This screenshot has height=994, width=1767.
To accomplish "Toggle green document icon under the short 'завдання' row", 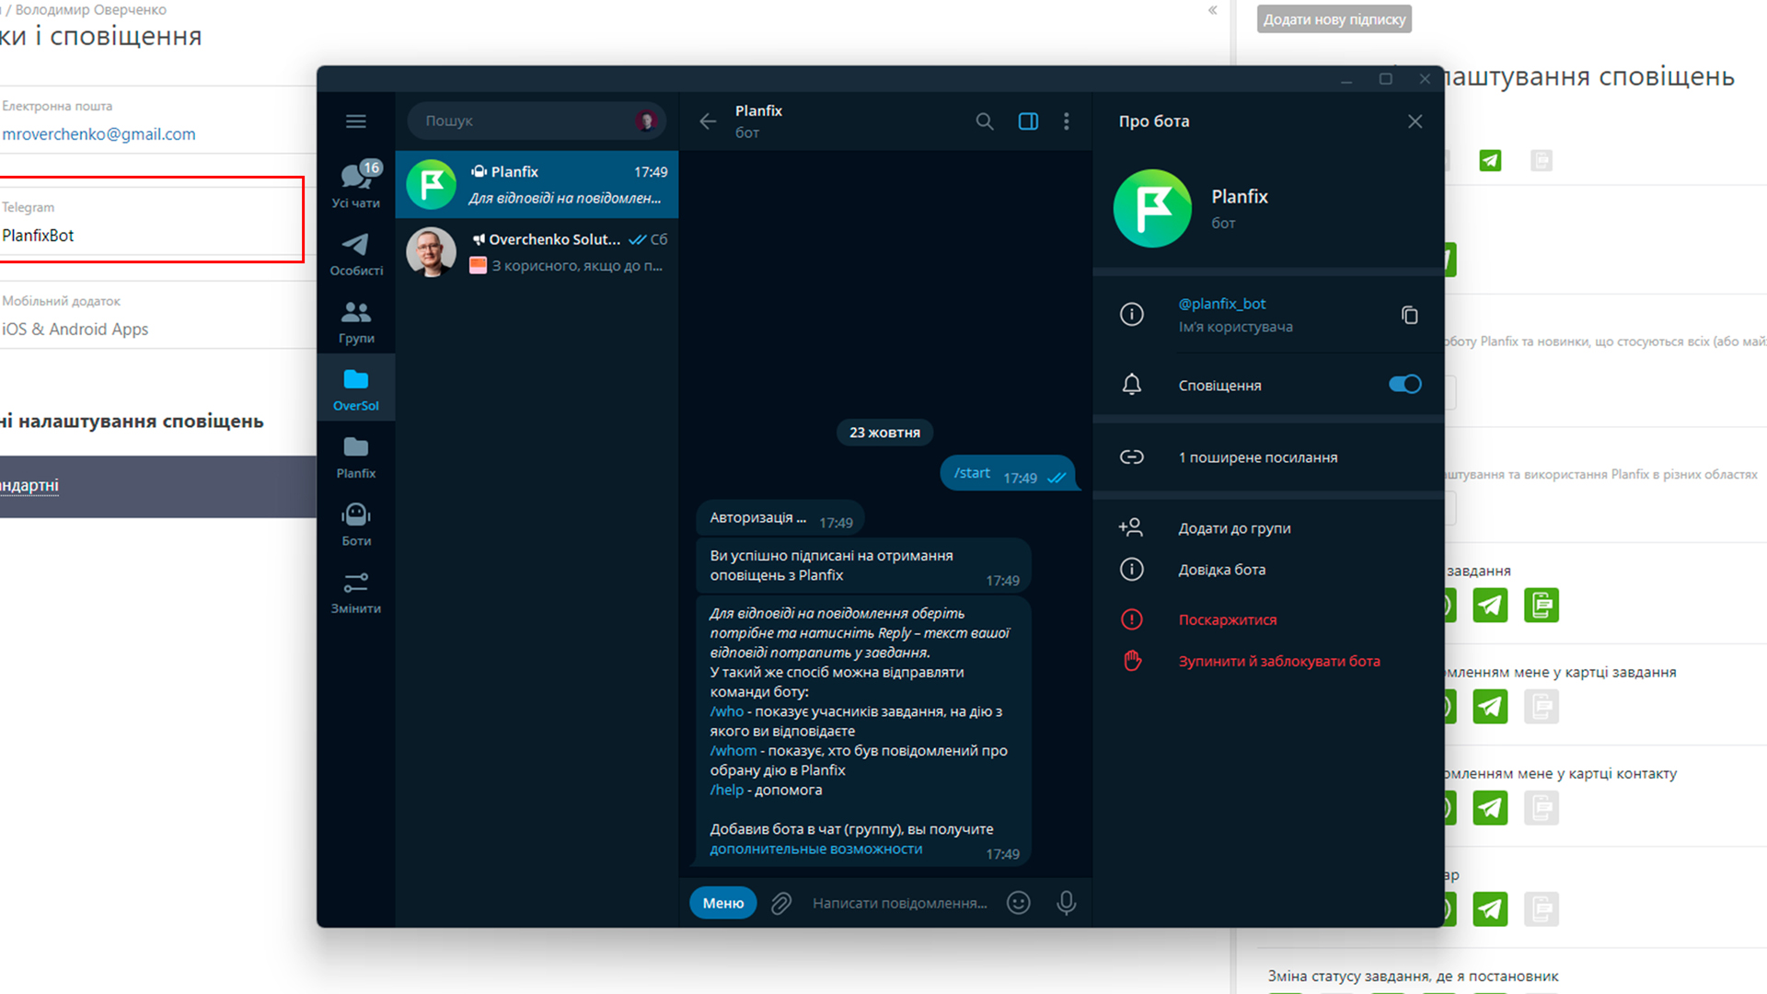I will (x=1542, y=606).
